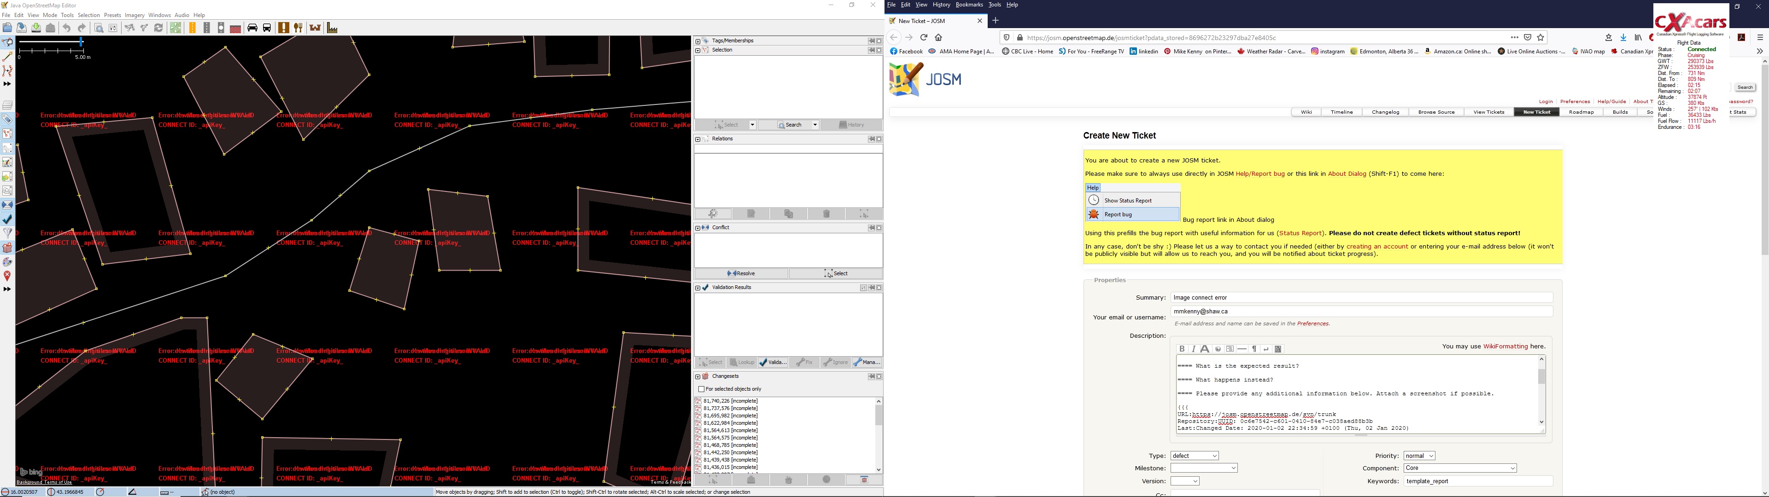The image size is (1769, 497).
Task: Click the Italic formatting icon in description editor
Action: [1194, 349]
